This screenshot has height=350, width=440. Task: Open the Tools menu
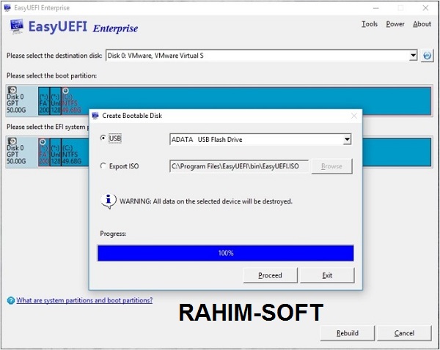click(x=370, y=24)
